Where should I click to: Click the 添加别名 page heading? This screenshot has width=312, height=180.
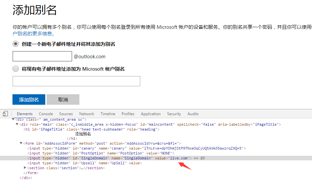34,10
